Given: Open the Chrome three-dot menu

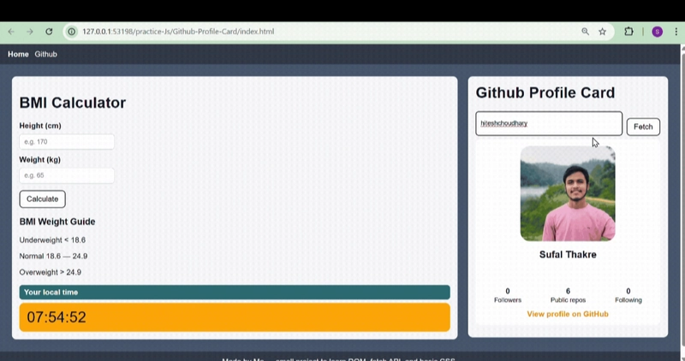Looking at the screenshot, I should (x=676, y=32).
